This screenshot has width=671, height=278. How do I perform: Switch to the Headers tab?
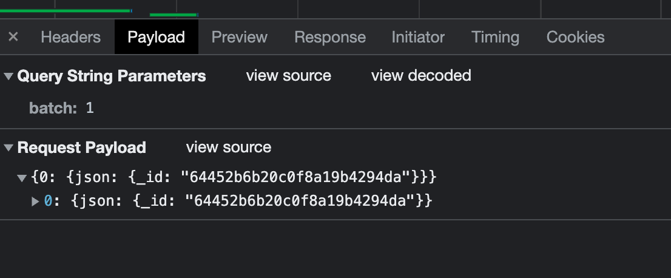click(x=70, y=37)
